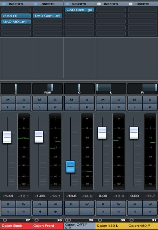Mute the Cajon Front channel
Viewport: 158px width, 230px height.
40,100
